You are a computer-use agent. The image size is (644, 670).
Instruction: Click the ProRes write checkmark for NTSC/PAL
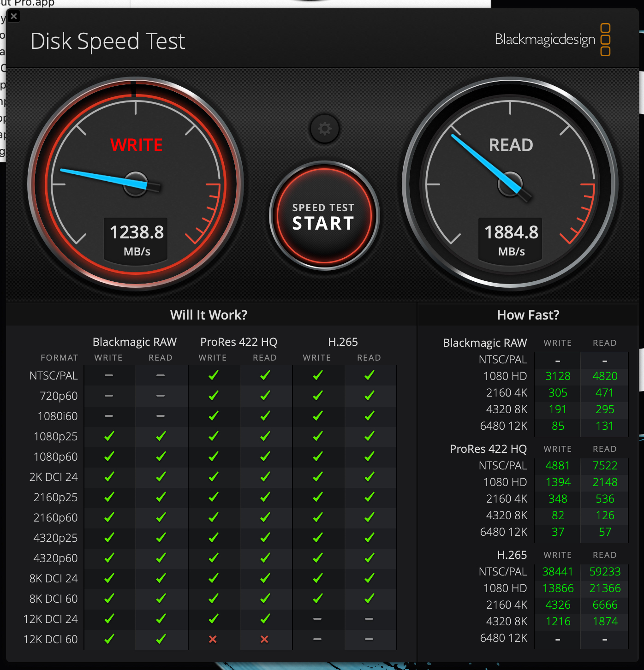(214, 375)
